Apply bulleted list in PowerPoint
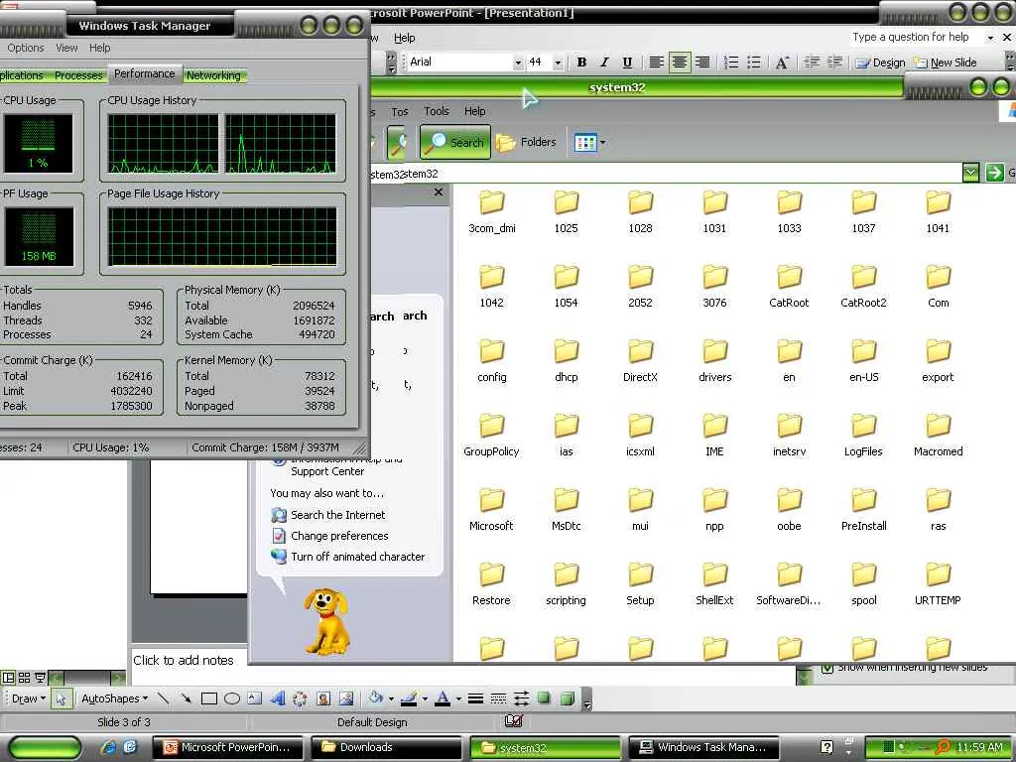1016x762 pixels. pos(754,63)
